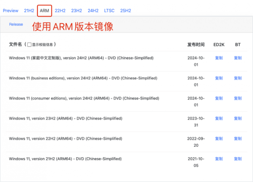The height and width of the screenshot is (182, 253).
Task: Copy BT link for consumer editions 24H2
Action: [x=238, y=98]
